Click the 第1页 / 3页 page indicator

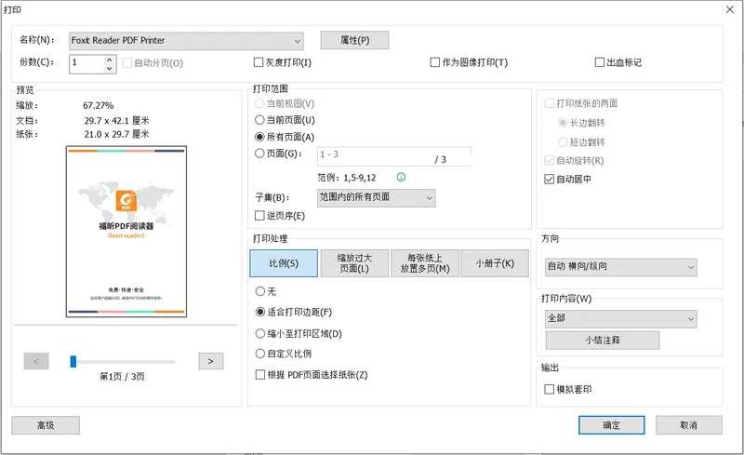(x=122, y=377)
